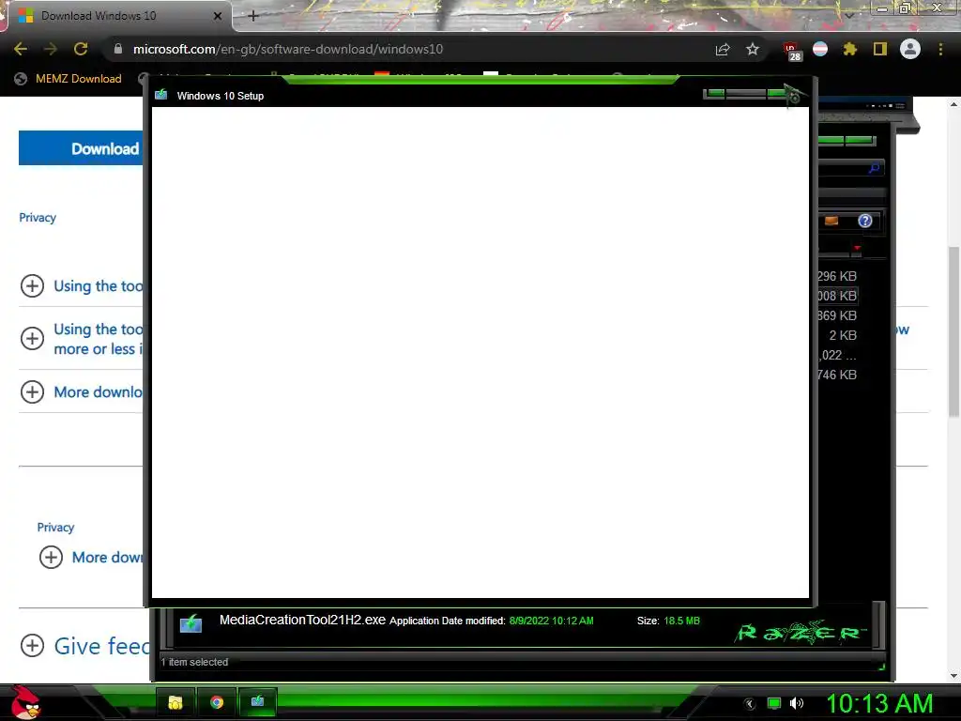Open the striped flag extension icon
The height and width of the screenshot is (721, 961).
click(x=820, y=49)
